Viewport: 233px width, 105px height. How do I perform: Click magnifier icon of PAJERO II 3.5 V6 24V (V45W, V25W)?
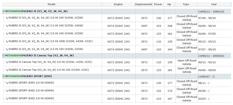click(7, 49)
